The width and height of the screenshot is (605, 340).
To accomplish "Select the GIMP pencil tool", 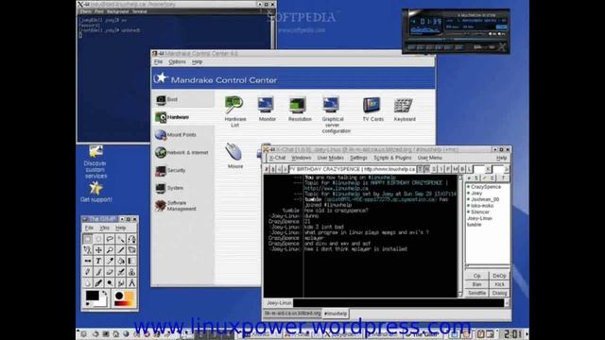I will 88,272.
